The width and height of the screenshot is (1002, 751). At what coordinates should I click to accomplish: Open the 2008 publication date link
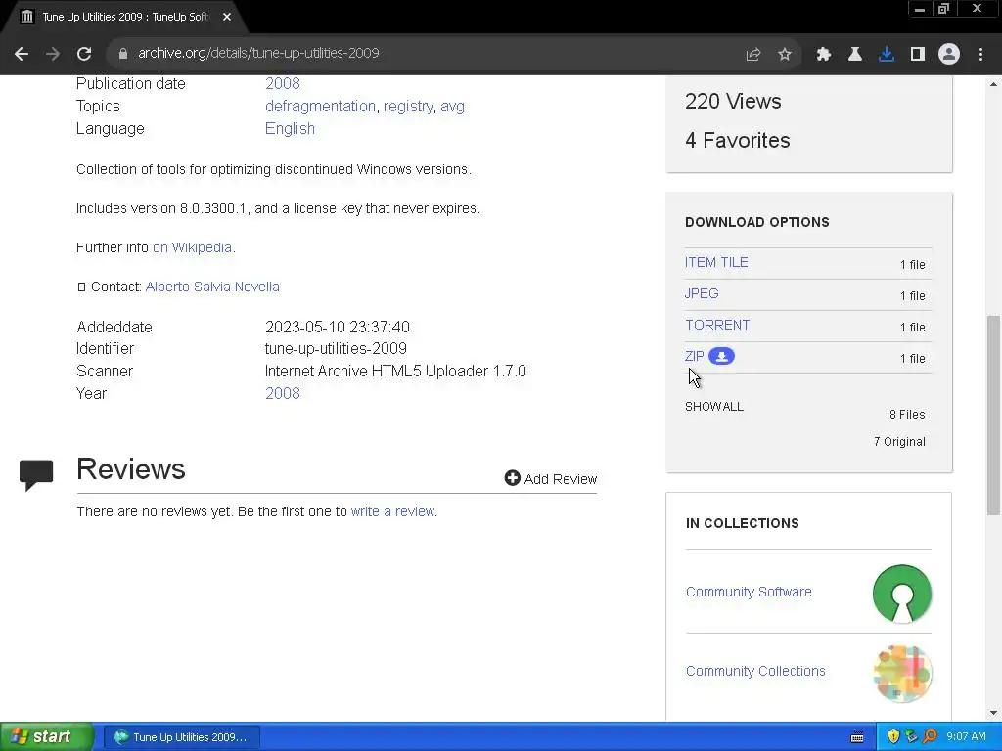[283, 84]
